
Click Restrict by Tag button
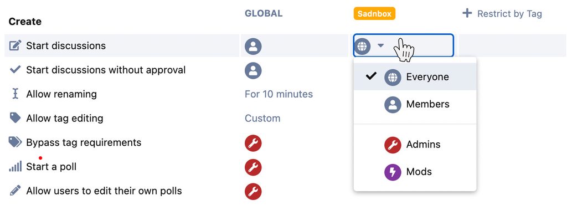[x=502, y=14]
